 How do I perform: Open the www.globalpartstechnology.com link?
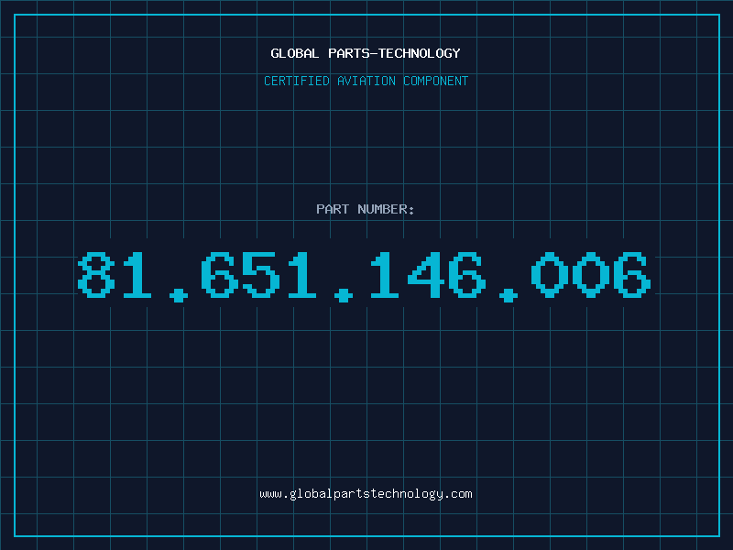coord(366,494)
